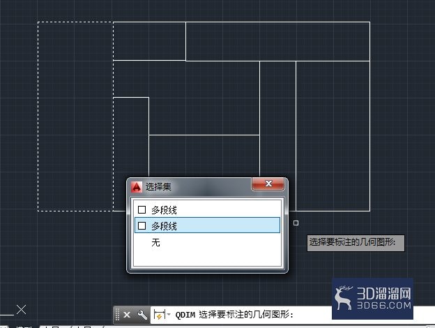Tick the checkbox of the highlighted 多段线 entry
This screenshot has width=435, height=328.
coord(142,225)
